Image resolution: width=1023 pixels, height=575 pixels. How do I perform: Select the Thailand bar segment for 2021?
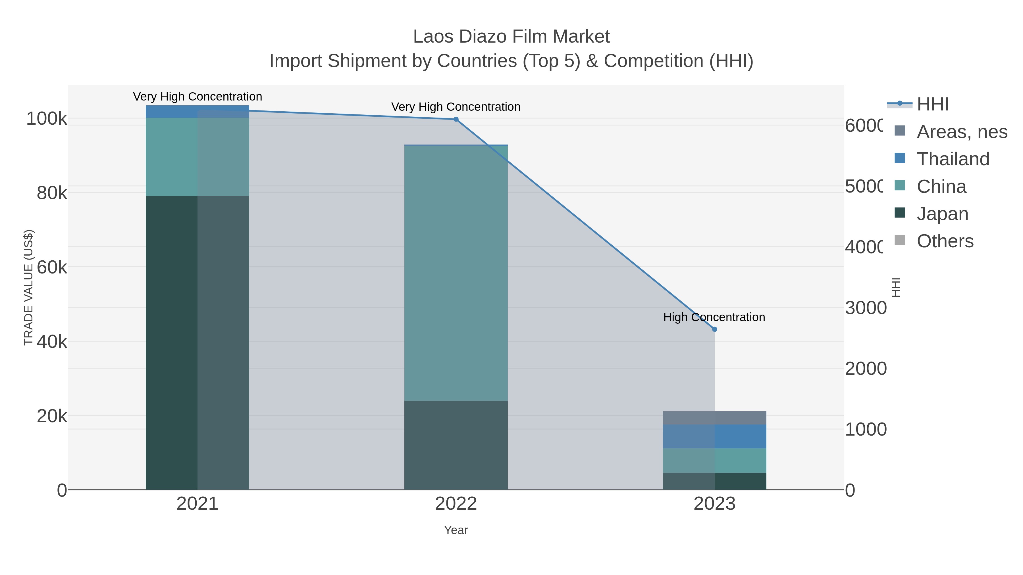[197, 112]
